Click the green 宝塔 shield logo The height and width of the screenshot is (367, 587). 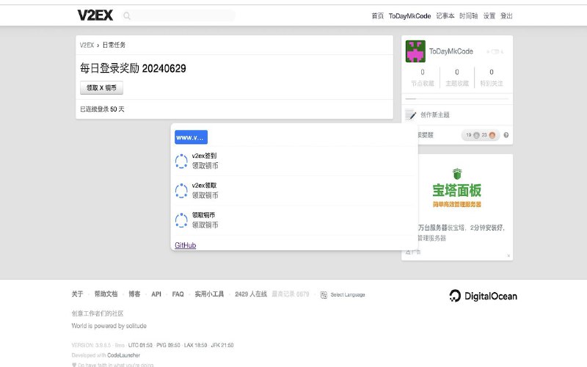(457, 174)
